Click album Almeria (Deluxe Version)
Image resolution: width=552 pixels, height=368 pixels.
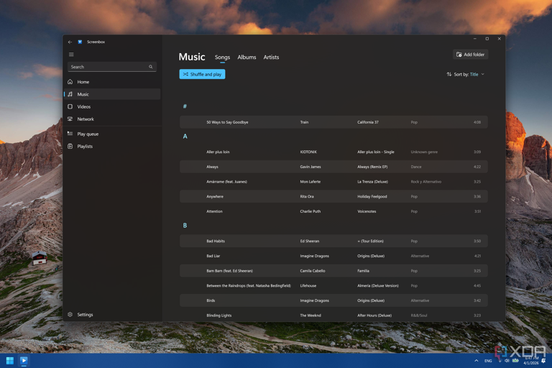[378, 285]
